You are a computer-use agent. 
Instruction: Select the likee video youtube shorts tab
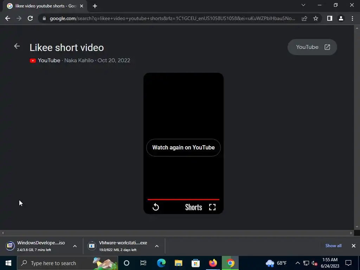point(45,6)
